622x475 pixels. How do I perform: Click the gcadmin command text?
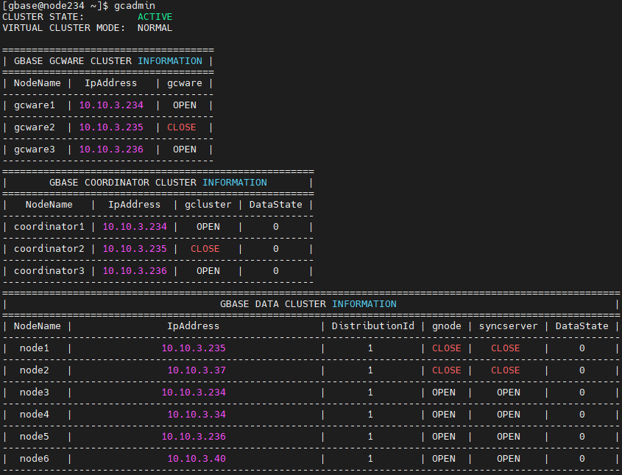click(135, 6)
